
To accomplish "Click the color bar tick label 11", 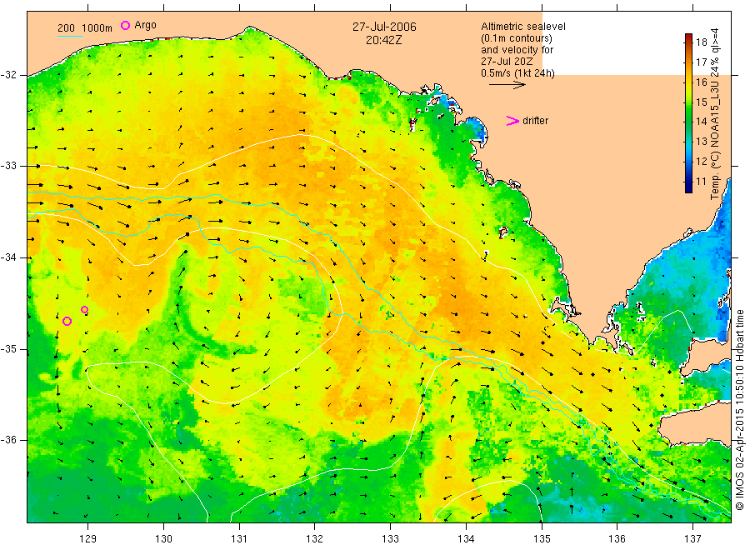I will click(x=701, y=182).
